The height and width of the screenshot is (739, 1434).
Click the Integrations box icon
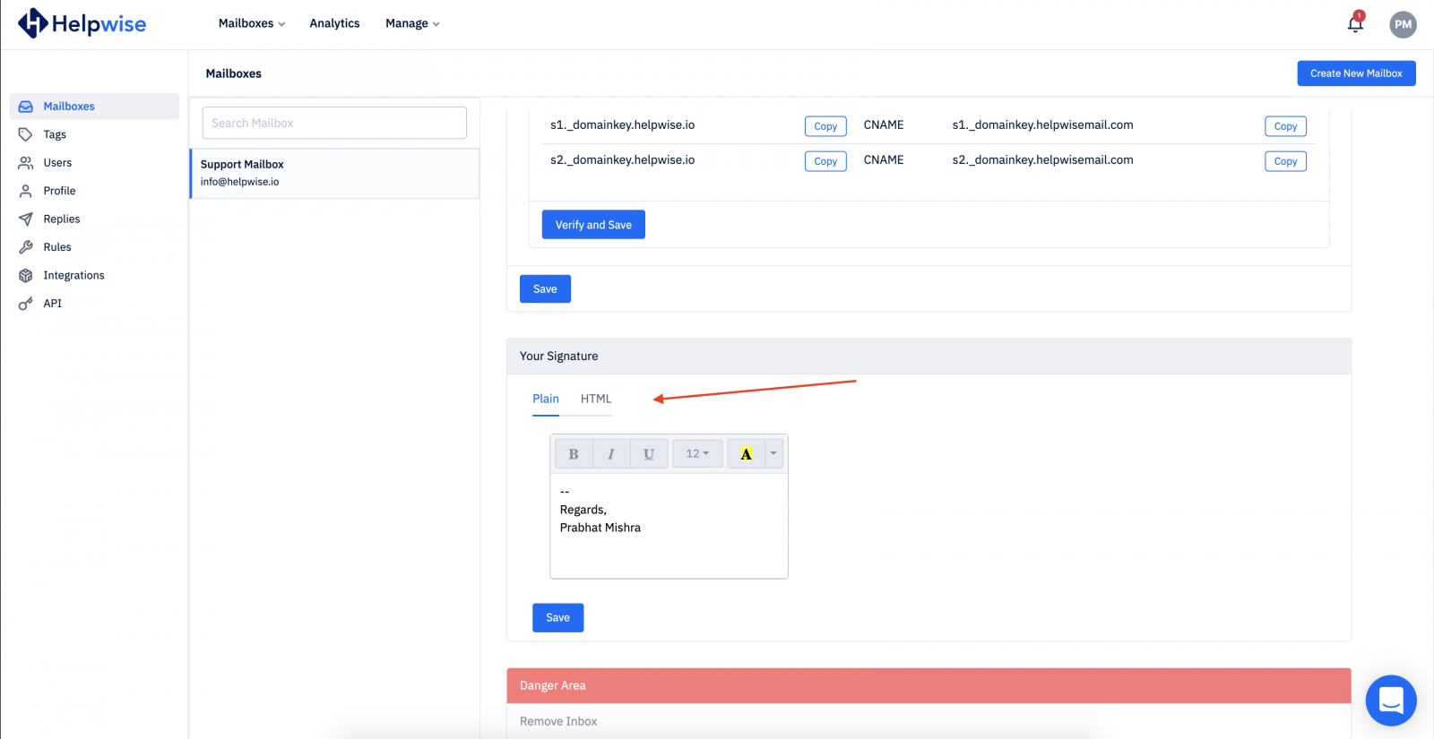tap(26, 276)
